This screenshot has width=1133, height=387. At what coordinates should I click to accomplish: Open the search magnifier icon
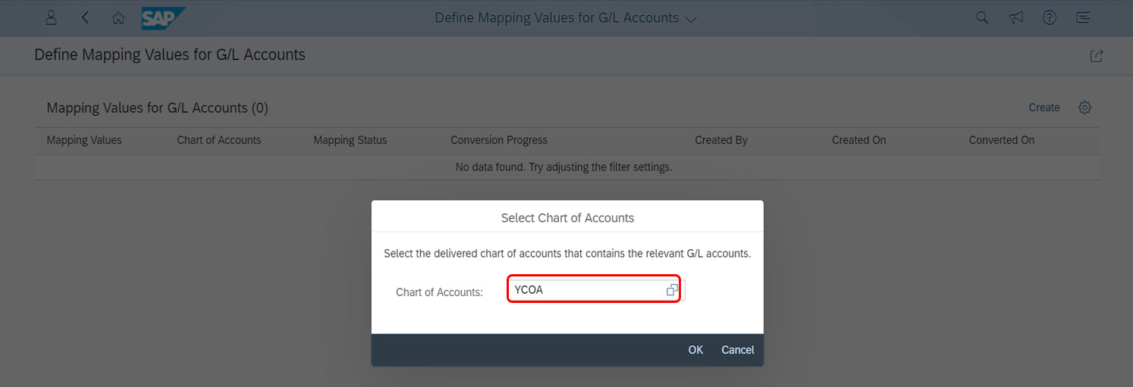pyautogui.click(x=982, y=17)
